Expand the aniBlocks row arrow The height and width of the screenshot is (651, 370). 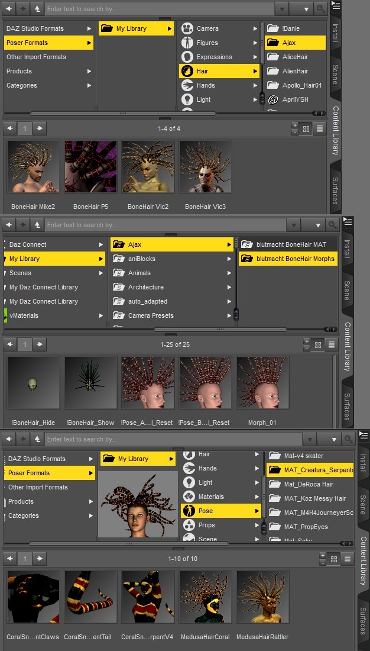(229, 259)
